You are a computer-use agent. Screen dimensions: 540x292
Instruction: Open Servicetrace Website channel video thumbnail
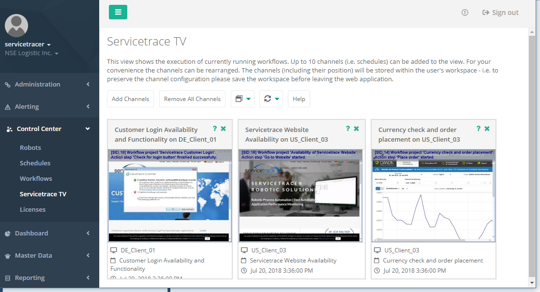click(x=300, y=195)
